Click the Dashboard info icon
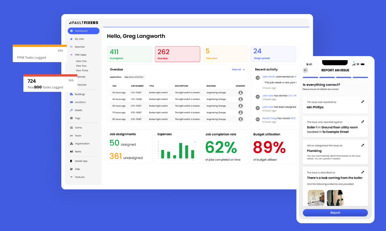386x231 pixels. click(71, 31)
